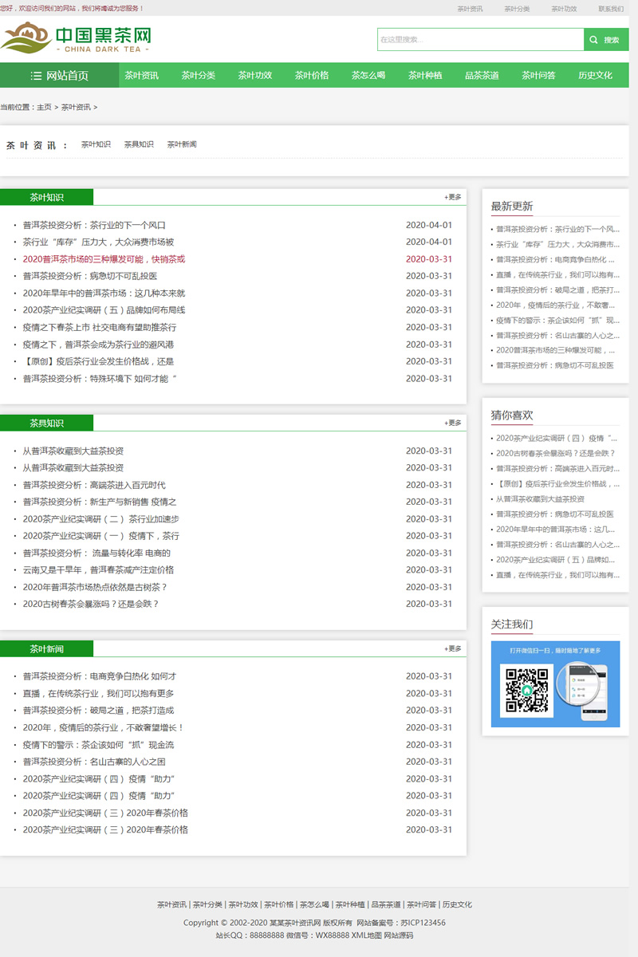Click the phone preview image in 关注我们

pyautogui.click(x=595, y=694)
